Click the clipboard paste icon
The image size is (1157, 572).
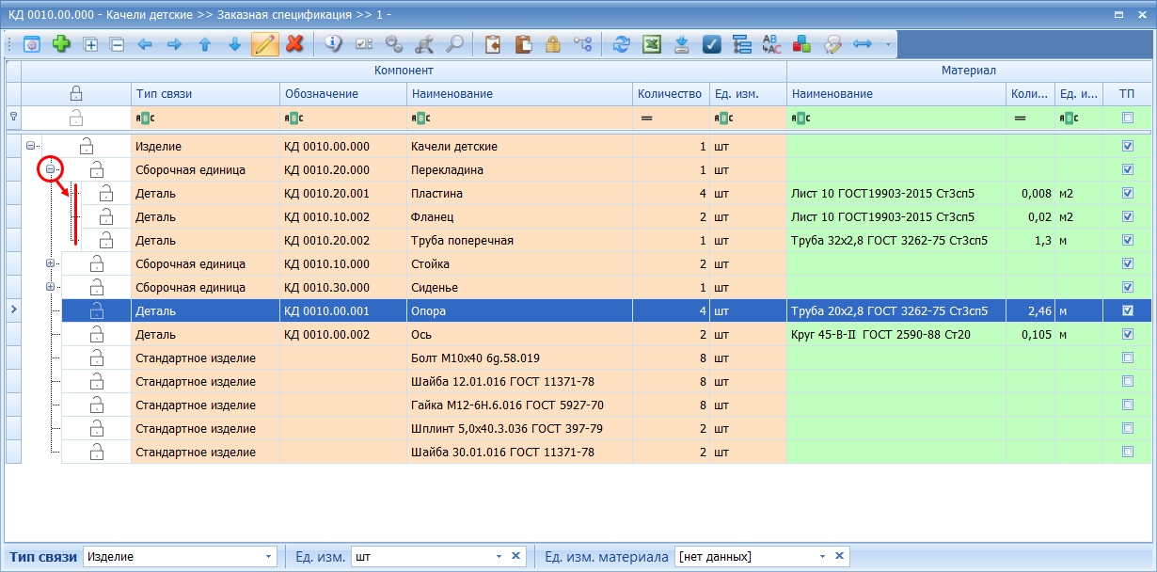pyautogui.click(x=524, y=44)
